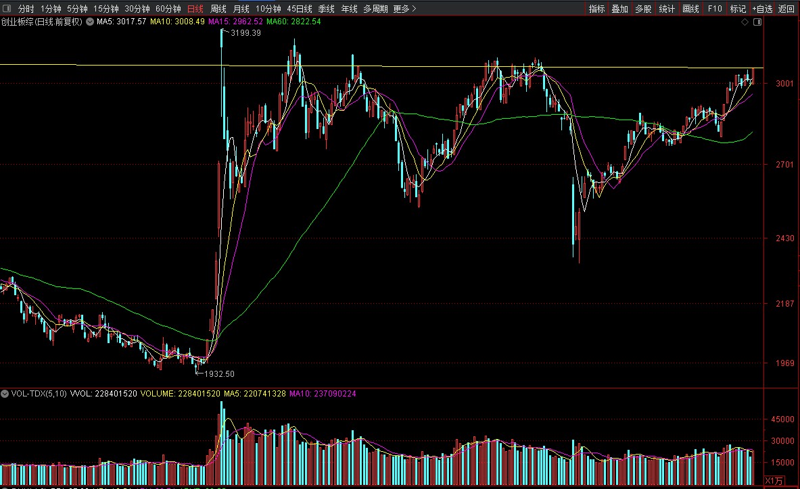Open the 指标 indicators button
The width and height of the screenshot is (800, 489).
point(596,9)
